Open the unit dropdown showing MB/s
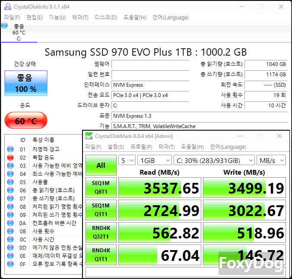The image size is (292, 279). pos(271,160)
